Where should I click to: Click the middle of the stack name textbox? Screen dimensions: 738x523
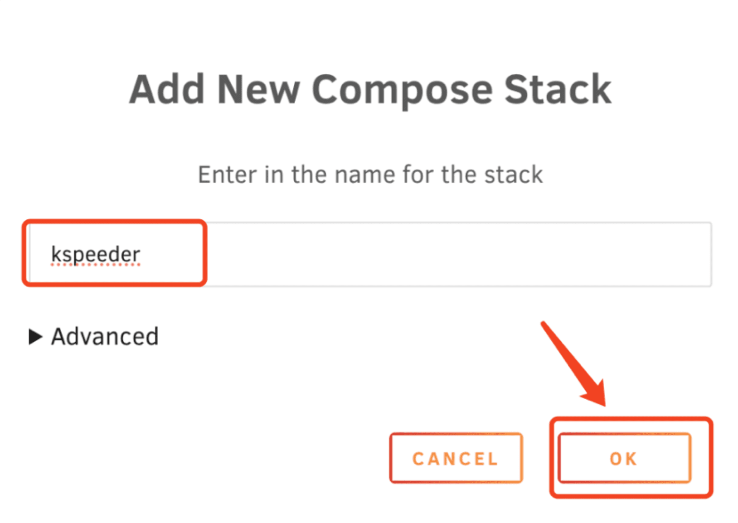[x=369, y=254]
